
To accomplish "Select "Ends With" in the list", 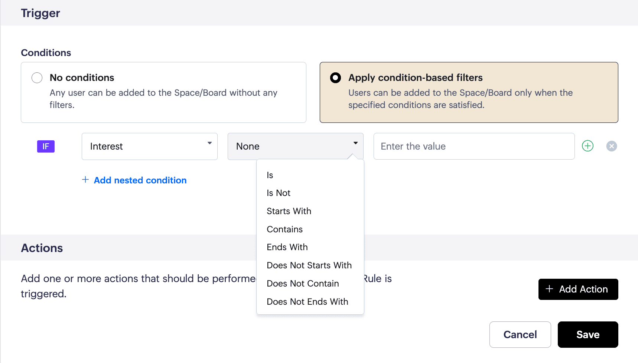I will tap(287, 247).
